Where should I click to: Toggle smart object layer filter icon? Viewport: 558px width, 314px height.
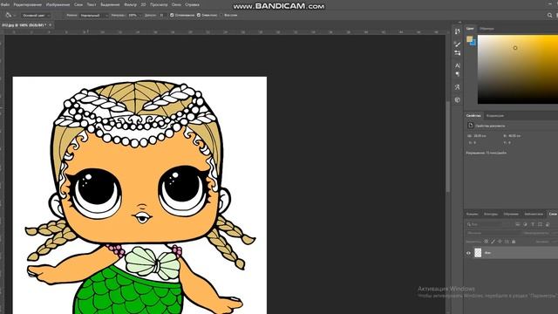[548, 224]
